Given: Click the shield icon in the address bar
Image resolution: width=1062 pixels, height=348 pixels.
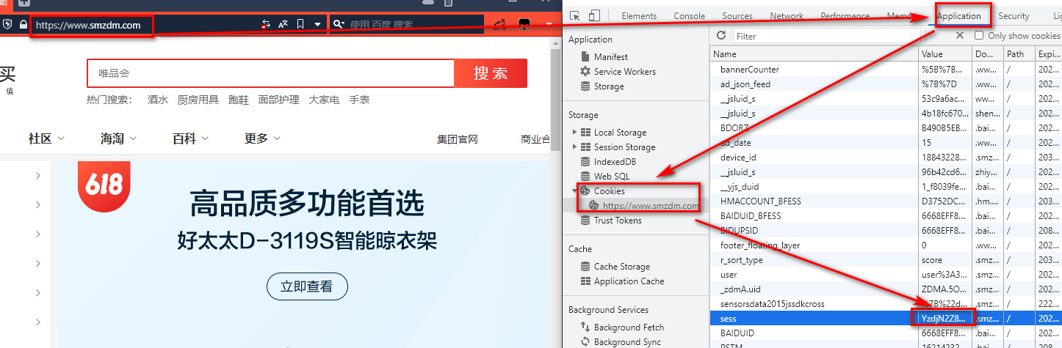Looking at the screenshot, I should point(8,24).
